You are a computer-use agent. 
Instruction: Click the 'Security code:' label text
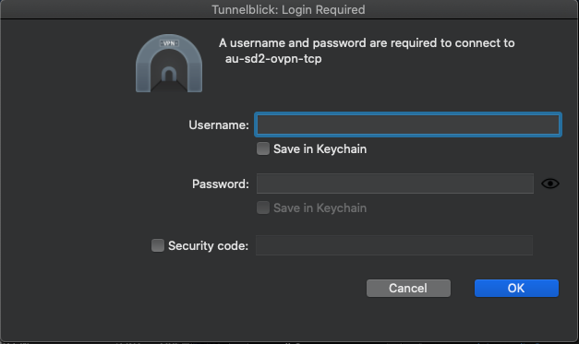(209, 246)
